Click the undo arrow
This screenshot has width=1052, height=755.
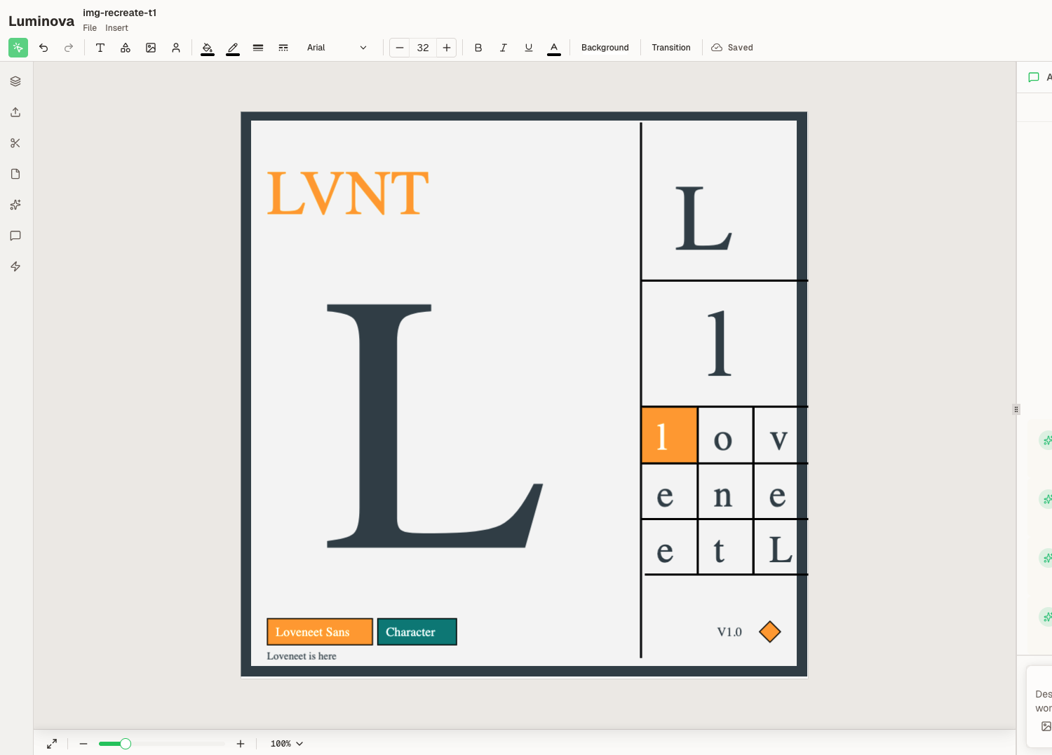click(43, 48)
